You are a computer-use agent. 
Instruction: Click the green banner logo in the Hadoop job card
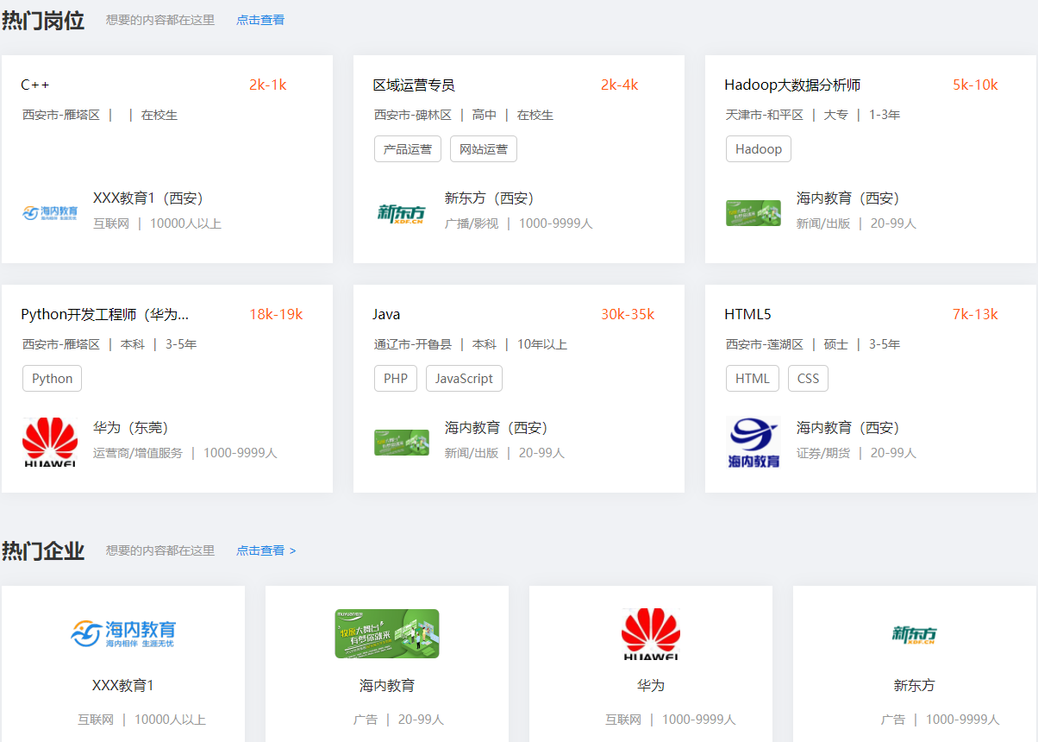753,213
